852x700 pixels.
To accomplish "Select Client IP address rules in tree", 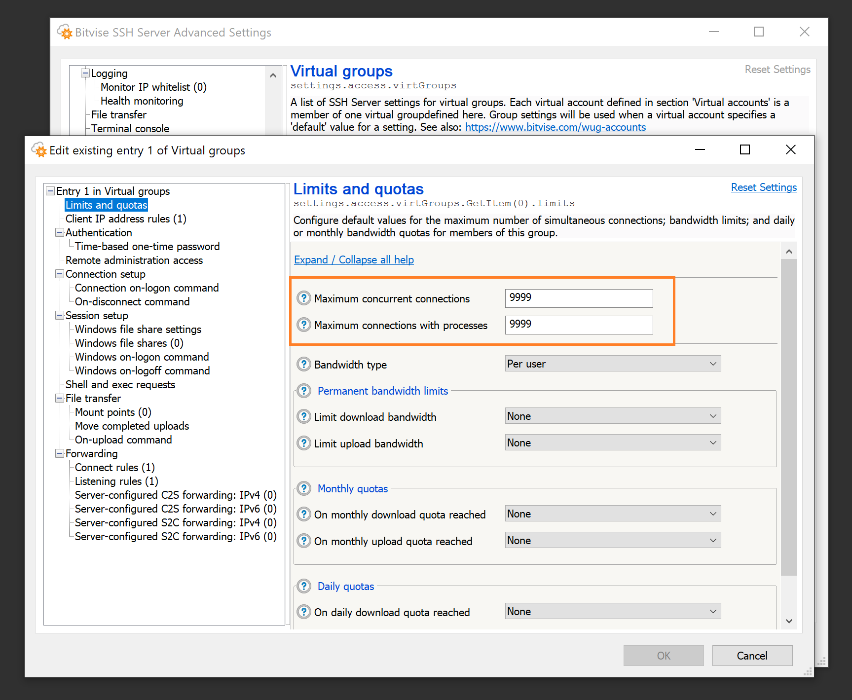I will click(x=126, y=219).
